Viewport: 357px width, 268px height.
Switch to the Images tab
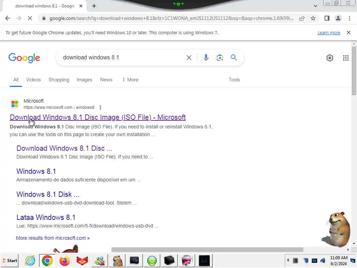tap(84, 80)
